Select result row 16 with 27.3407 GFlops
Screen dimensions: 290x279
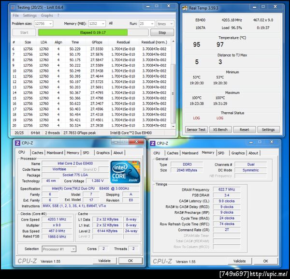tap(91, 103)
